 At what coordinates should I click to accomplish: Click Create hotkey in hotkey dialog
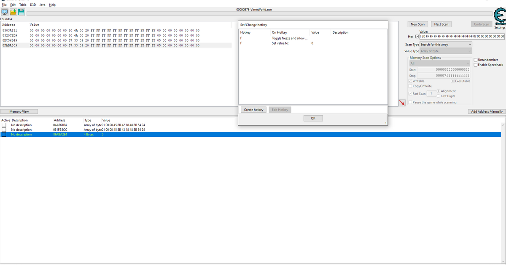point(253,110)
